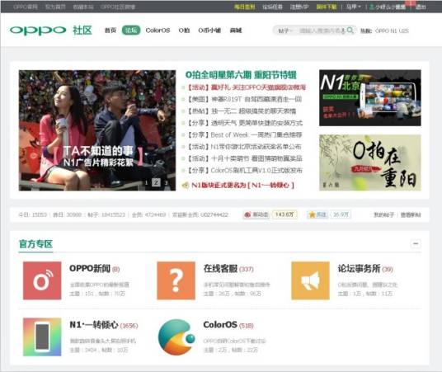Click the yellow 每日签到 link
This screenshot has height=372, width=442.
click(x=244, y=7)
